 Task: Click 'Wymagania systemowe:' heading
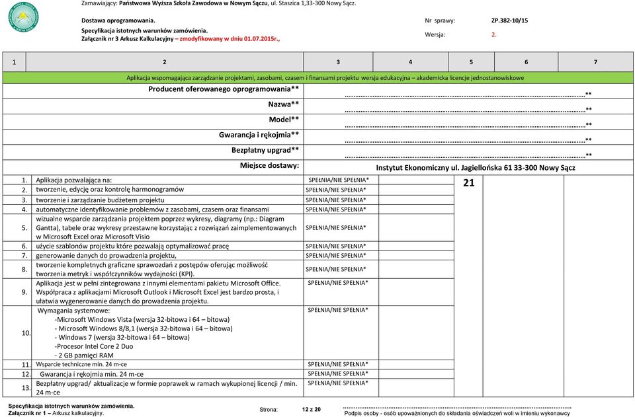tap(73, 311)
